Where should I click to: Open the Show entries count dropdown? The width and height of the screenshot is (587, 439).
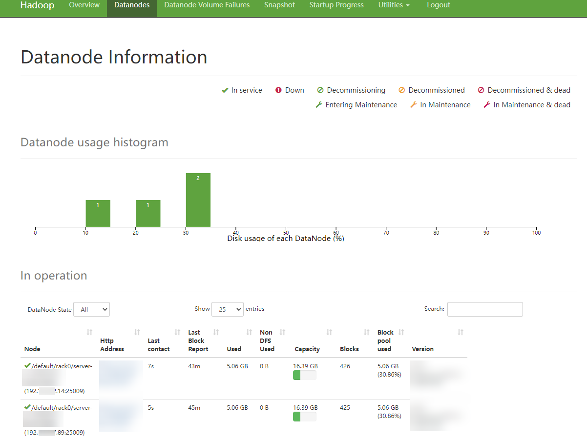(x=228, y=309)
